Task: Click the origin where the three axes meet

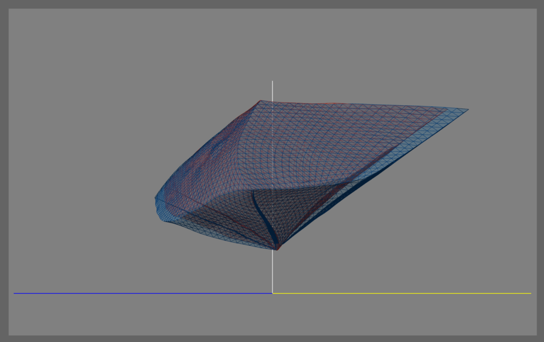Action: (x=273, y=294)
